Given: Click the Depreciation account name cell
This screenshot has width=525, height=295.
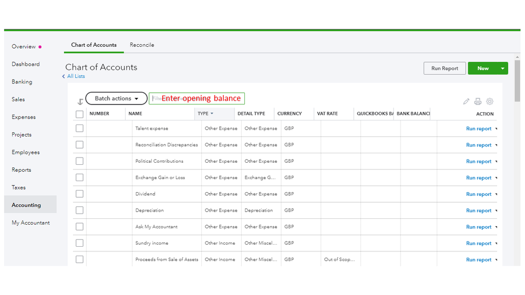Looking at the screenshot, I should 149,210.
